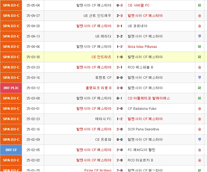Open SCR Pena Deportiva team link

(x=143, y=129)
